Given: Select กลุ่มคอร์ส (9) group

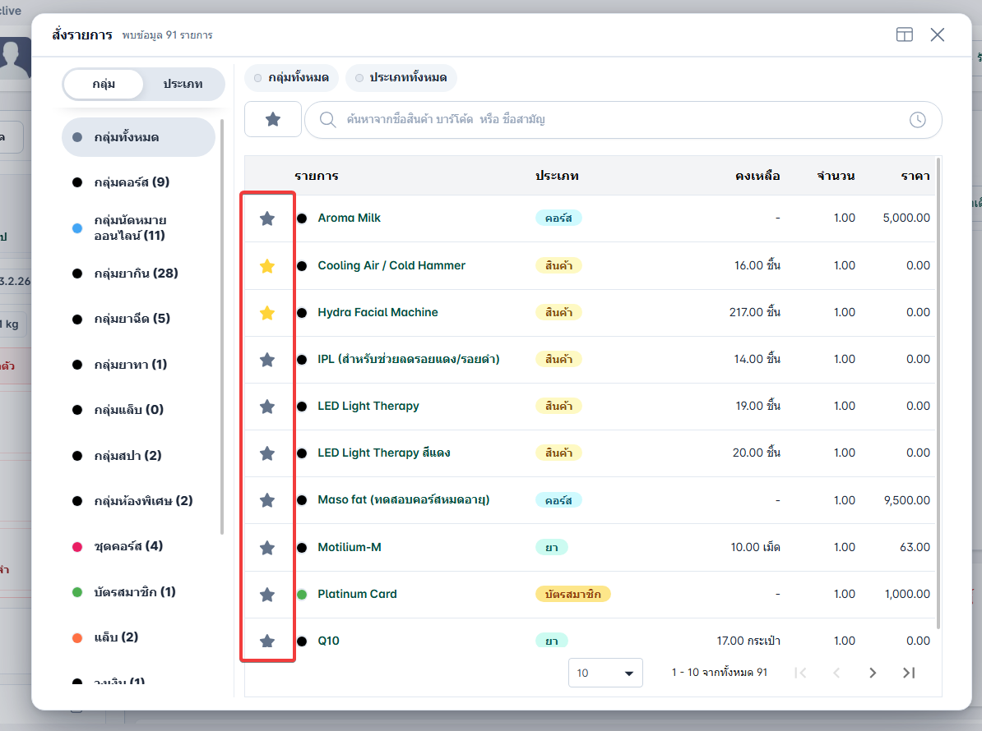Looking at the screenshot, I should click(x=132, y=182).
